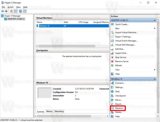Click left arrow of Virtual Machines scrollbar
Viewport: 160px width, 122px height.
(x=37, y=46)
